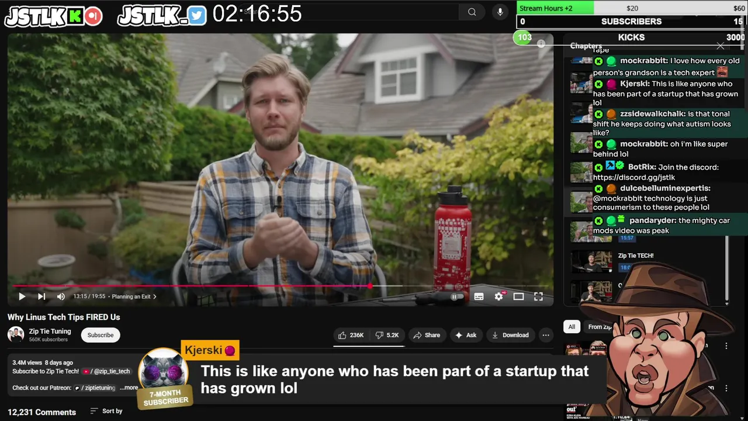Enter fullscreen mode
This screenshot has width=748, height=421.
click(538, 296)
